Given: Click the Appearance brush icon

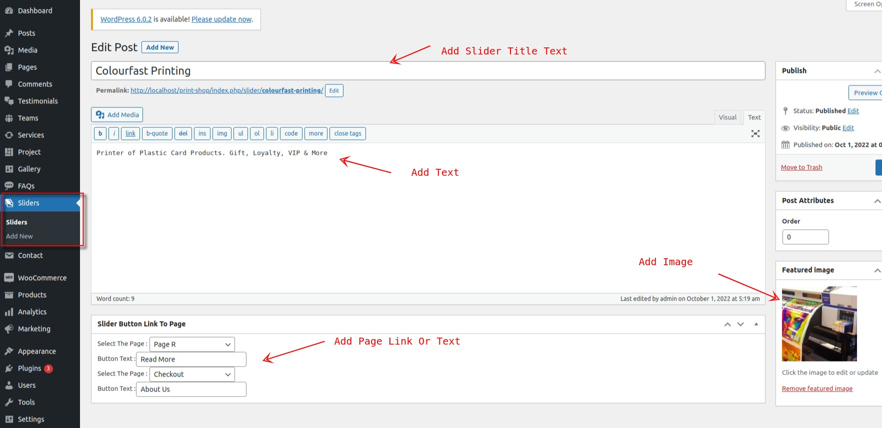Looking at the screenshot, I should click(x=9, y=351).
